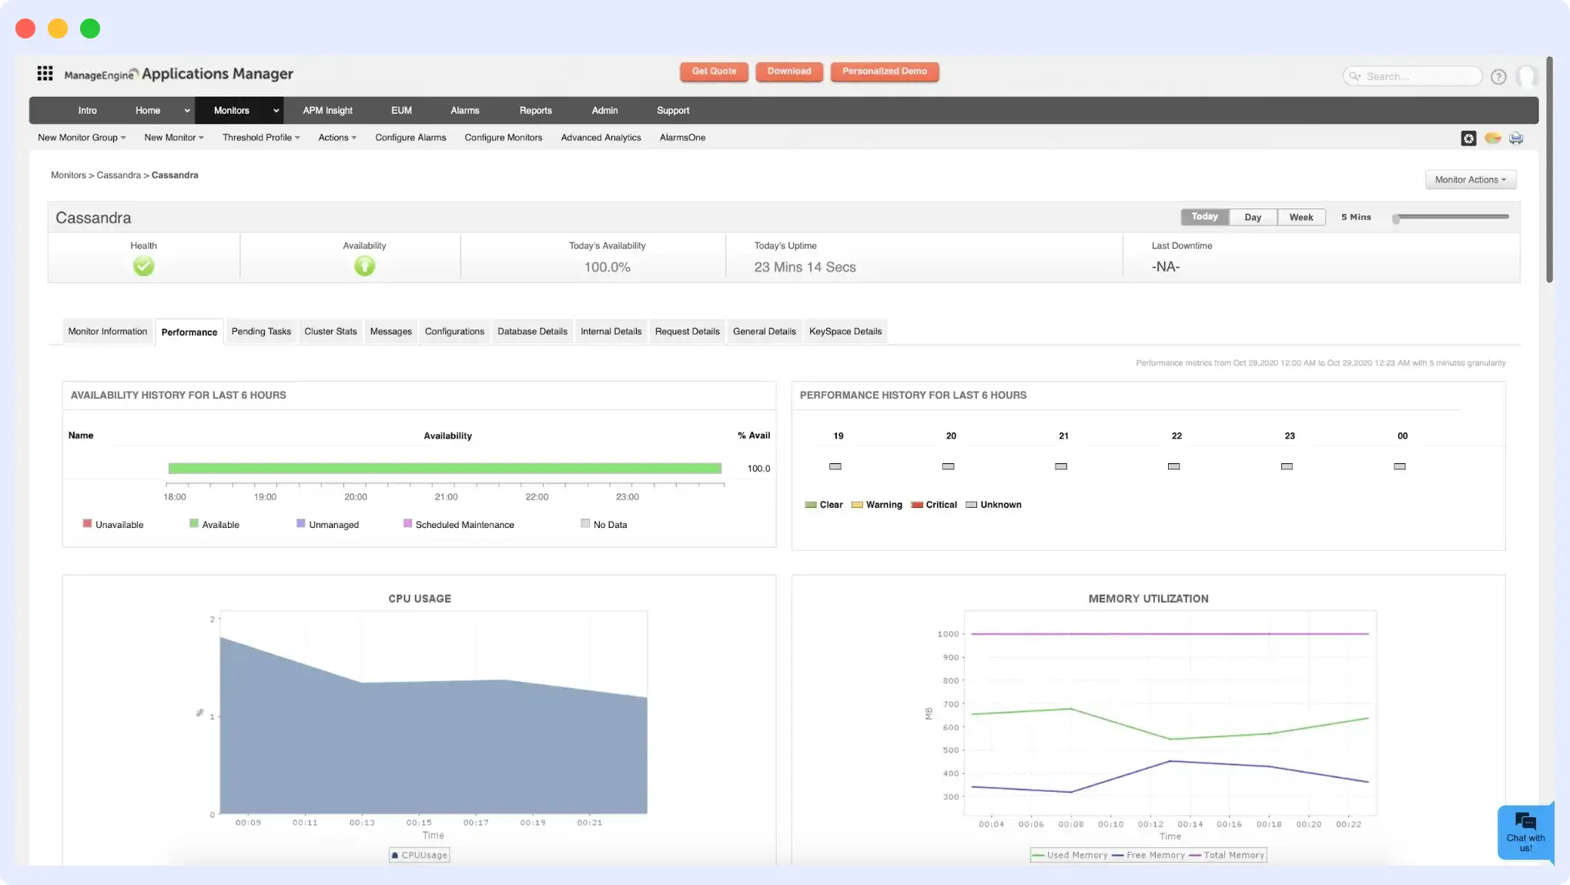Screen dimensions: 1570x885
Task: Click the user profile avatar
Action: point(1528,76)
